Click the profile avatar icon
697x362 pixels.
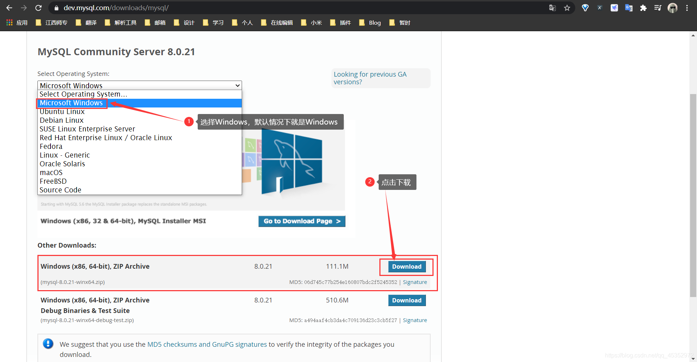(x=673, y=8)
